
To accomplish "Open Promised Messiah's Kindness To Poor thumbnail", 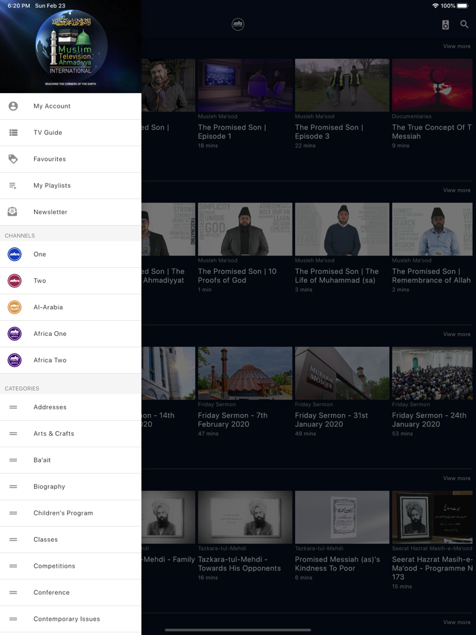I will tap(342, 517).
